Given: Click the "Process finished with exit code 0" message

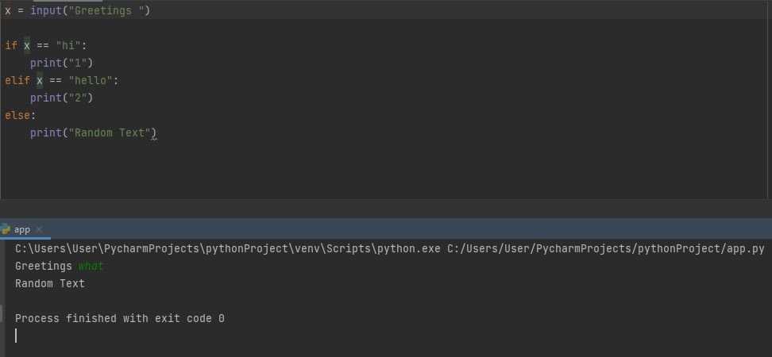Looking at the screenshot, I should (x=120, y=319).
